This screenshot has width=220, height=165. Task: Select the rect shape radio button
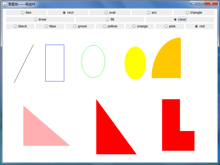pyautogui.click(x=68, y=13)
